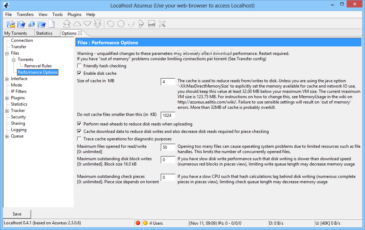This screenshot has height=230, width=365.
Task: Click the move to top double-arrow icon
Action: (67, 24)
